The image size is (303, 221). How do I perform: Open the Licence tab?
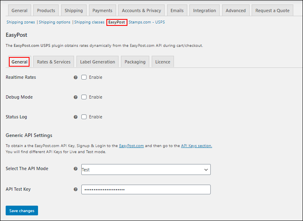pos(163,62)
